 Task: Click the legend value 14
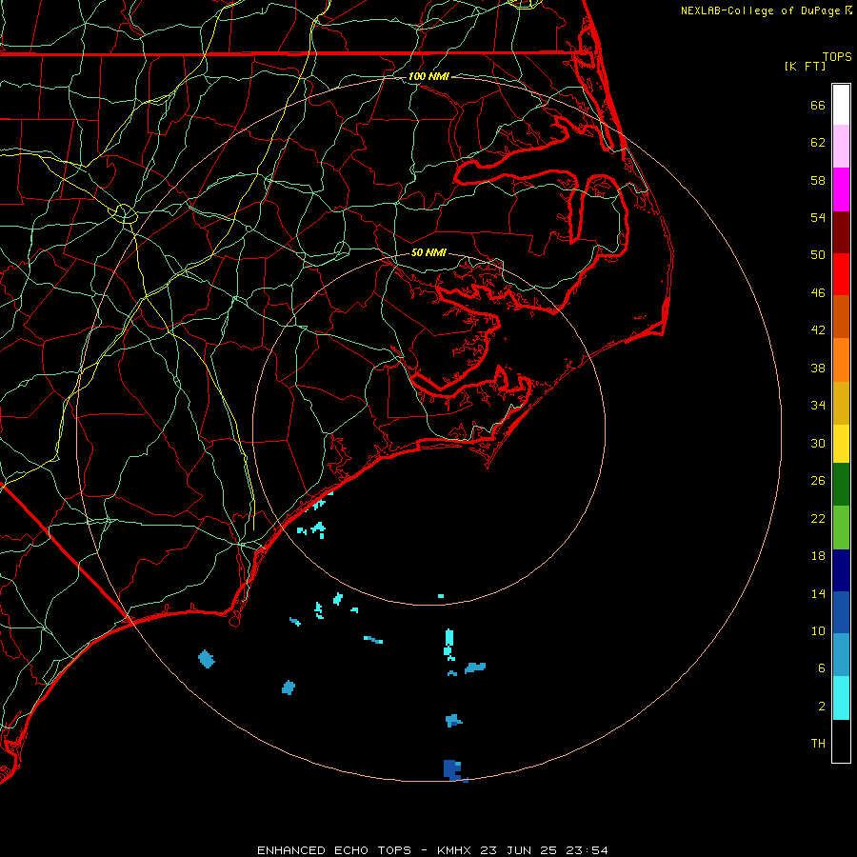(818, 593)
